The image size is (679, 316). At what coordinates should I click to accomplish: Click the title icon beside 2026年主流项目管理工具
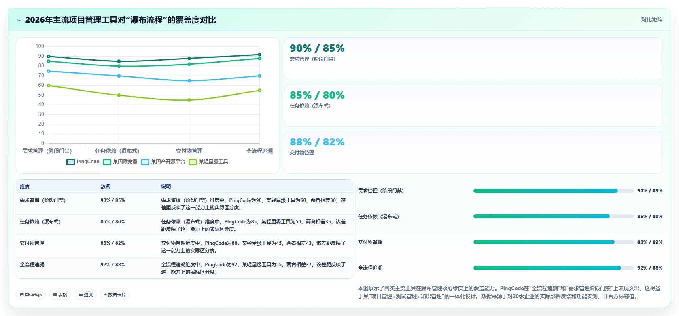pyautogui.click(x=19, y=20)
